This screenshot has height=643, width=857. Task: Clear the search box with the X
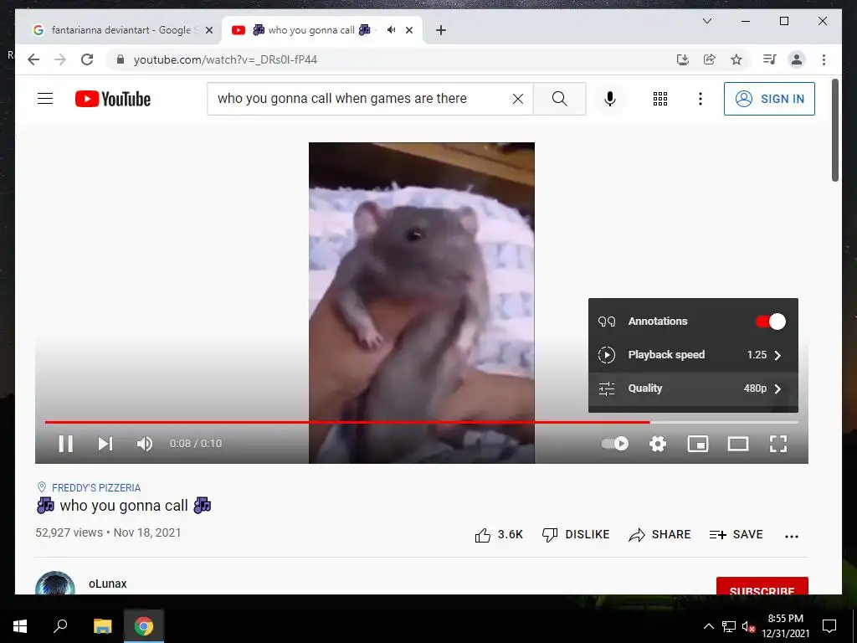coord(517,99)
